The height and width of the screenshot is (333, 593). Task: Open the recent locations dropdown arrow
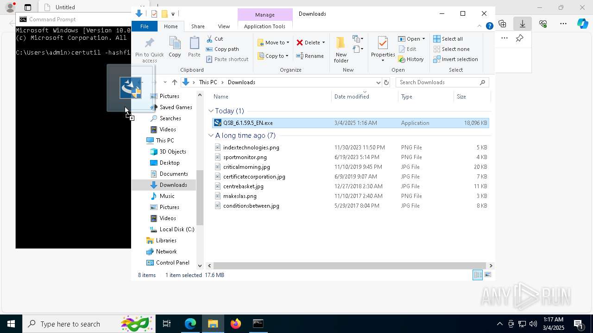click(165, 82)
